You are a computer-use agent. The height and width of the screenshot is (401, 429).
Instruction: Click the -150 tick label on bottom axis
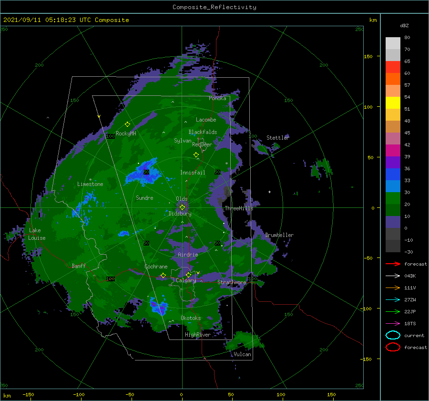[28, 394]
